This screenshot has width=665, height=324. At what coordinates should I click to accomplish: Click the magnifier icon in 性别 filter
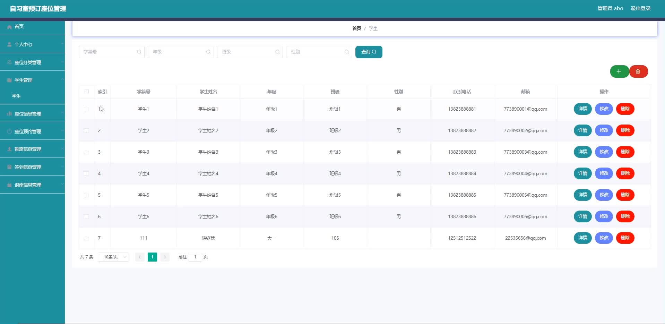pyautogui.click(x=346, y=52)
